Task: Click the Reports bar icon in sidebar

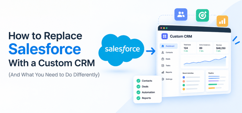Action: pyautogui.click(x=163, y=72)
